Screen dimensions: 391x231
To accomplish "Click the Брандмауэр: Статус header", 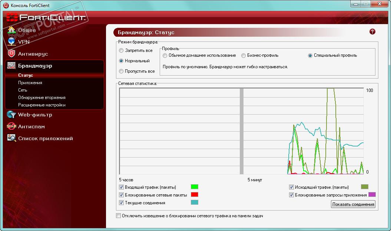I will tap(146, 32).
